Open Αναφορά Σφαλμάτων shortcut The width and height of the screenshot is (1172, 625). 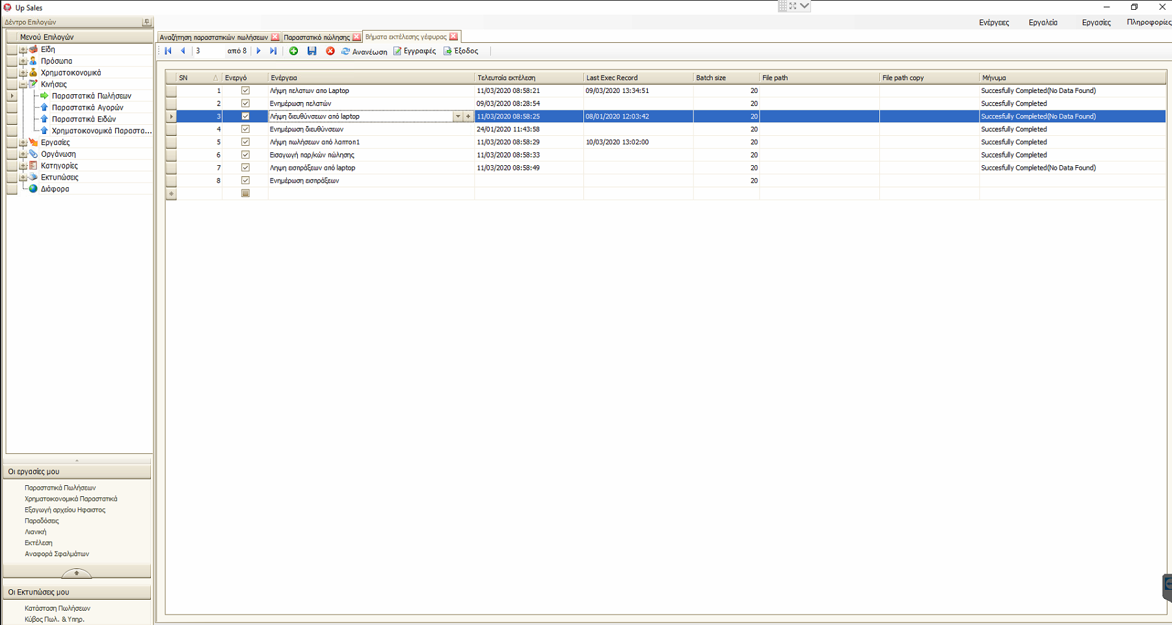[57, 554]
